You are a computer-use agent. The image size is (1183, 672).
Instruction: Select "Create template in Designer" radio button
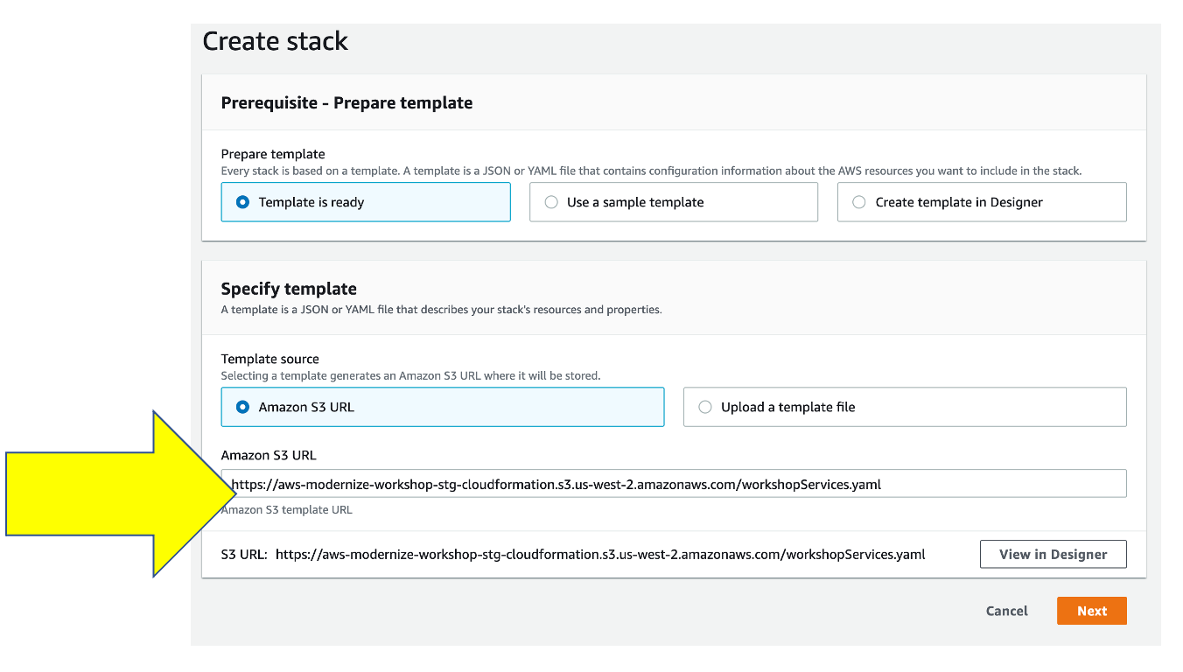point(859,202)
